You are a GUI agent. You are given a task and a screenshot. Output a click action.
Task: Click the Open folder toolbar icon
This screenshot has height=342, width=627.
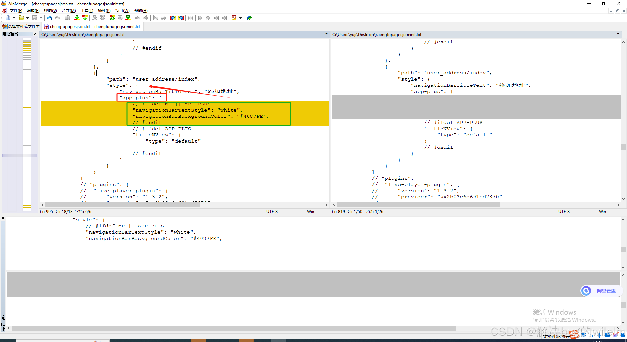21,18
